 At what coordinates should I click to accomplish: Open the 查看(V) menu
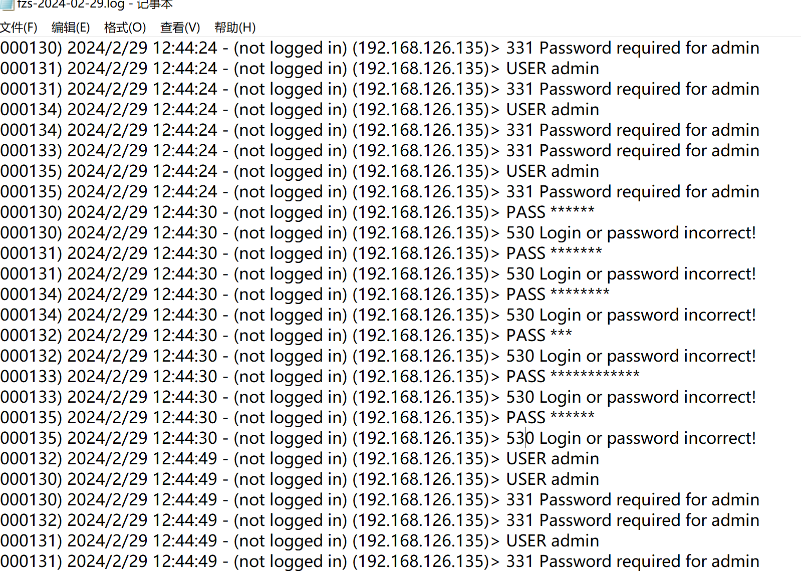(x=180, y=28)
